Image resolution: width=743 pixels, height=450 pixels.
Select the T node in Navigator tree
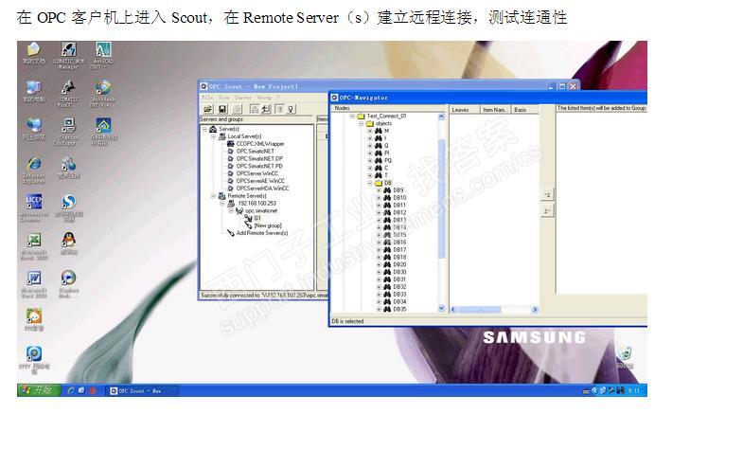(x=386, y=175)
